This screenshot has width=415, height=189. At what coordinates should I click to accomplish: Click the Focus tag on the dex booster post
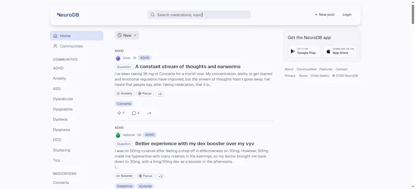pos(146,176)
